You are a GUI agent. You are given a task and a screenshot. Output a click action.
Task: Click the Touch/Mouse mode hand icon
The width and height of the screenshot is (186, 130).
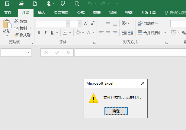(49, 4)
